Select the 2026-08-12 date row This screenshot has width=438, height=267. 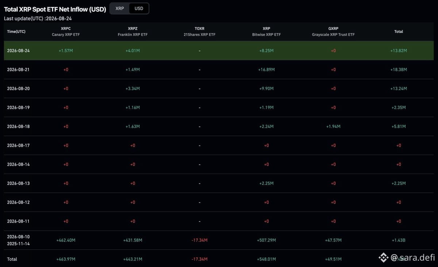tap(219, 202)
